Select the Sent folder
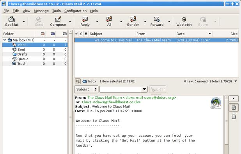This screenshot has height=154, width=241. click(x=35, y=50)
